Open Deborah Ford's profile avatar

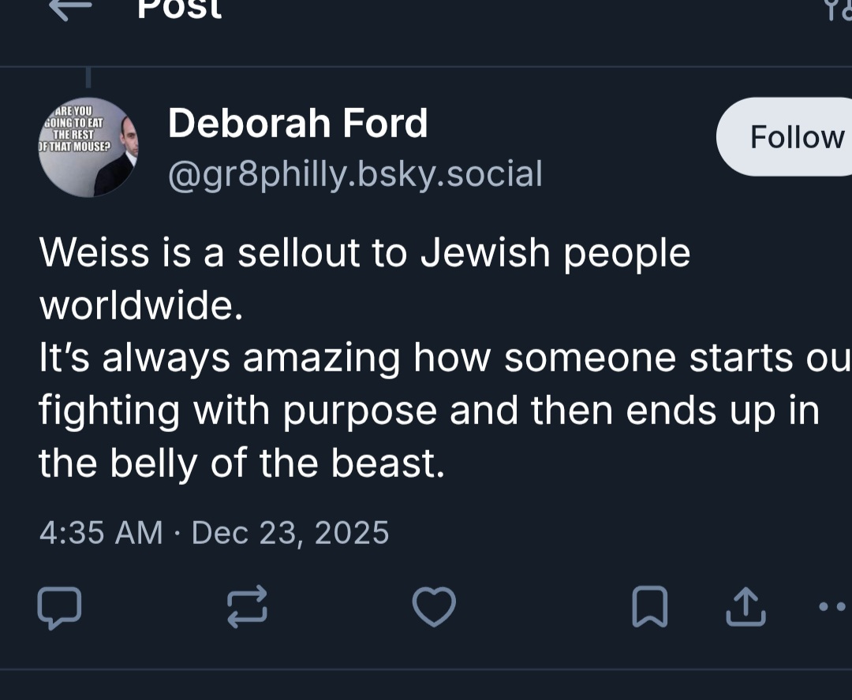click(x=88, y=147)
